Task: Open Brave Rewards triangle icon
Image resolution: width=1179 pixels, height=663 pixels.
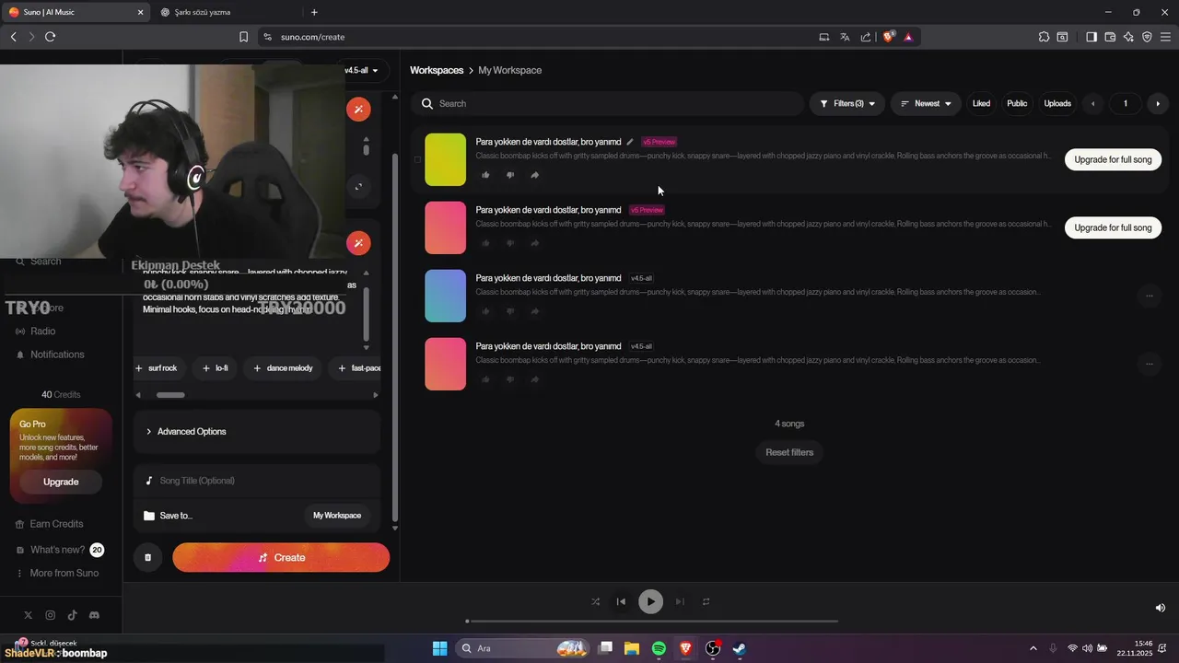Action: point(908,37)
